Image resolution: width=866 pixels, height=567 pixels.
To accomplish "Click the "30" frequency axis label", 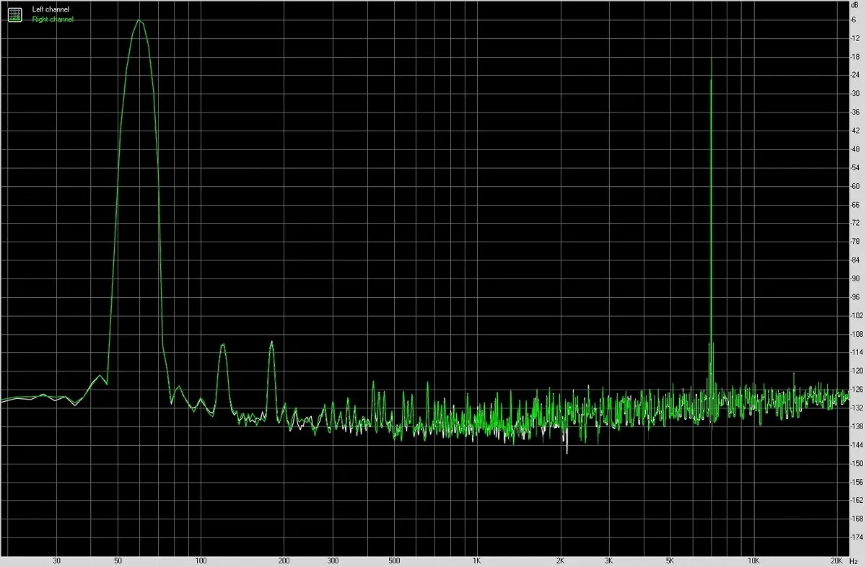I will pos(57,561).
